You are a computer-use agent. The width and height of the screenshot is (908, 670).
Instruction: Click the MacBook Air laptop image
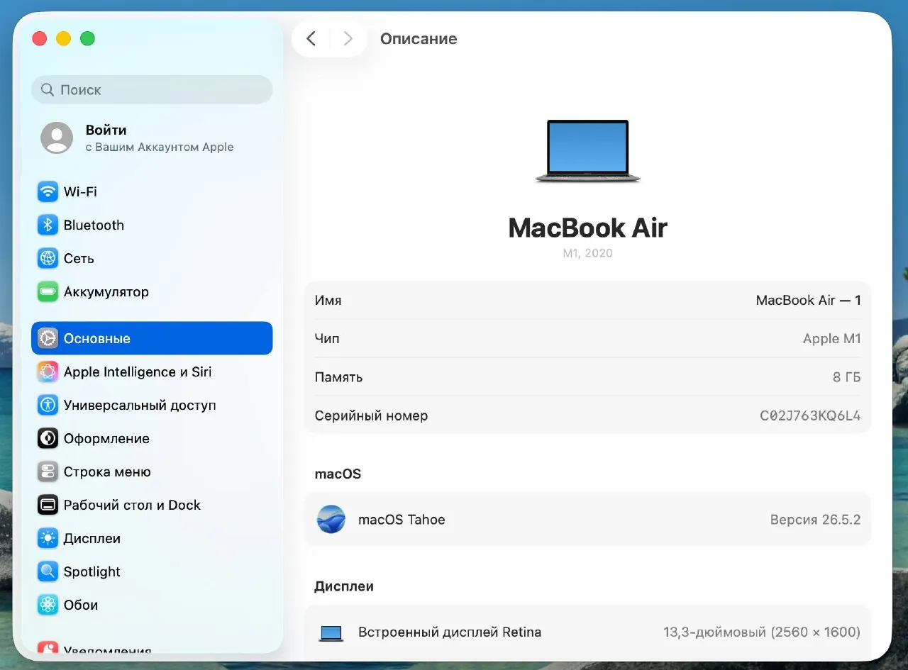coord(588,151)
